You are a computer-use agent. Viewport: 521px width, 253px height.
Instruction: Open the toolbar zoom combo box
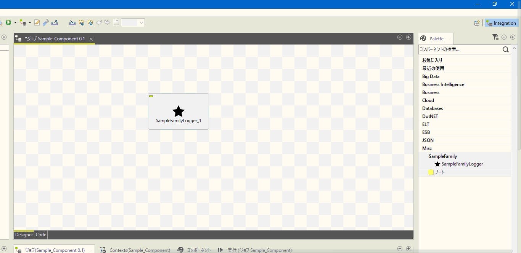click(x=133, y=23)
